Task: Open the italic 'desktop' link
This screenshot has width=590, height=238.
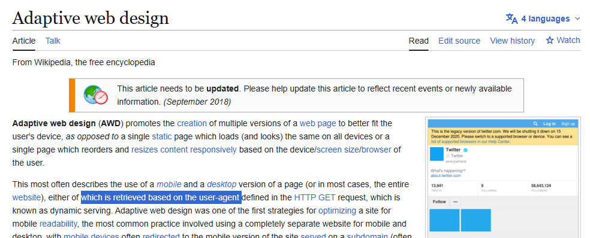Action: click(222, 184)
